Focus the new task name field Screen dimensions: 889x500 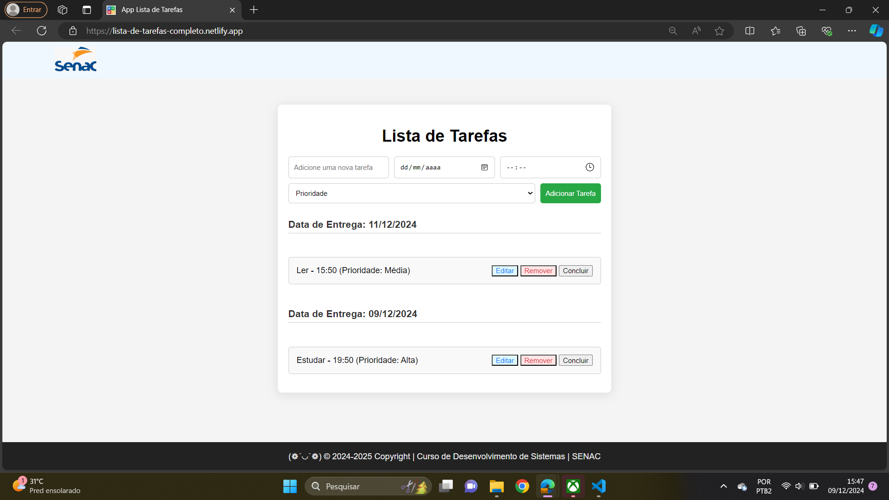pos(338,168)
